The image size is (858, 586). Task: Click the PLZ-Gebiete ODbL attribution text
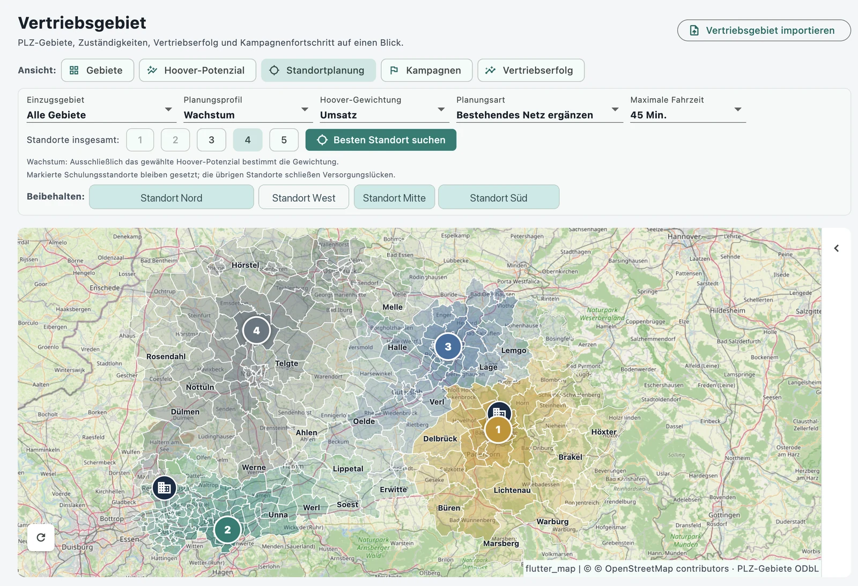(778, 569)
